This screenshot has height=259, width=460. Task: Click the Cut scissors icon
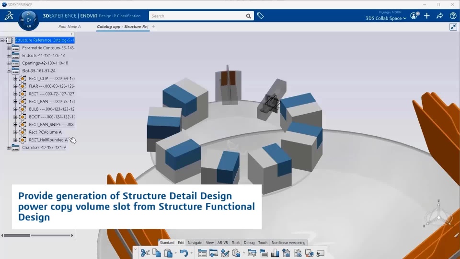pos(145,253)
